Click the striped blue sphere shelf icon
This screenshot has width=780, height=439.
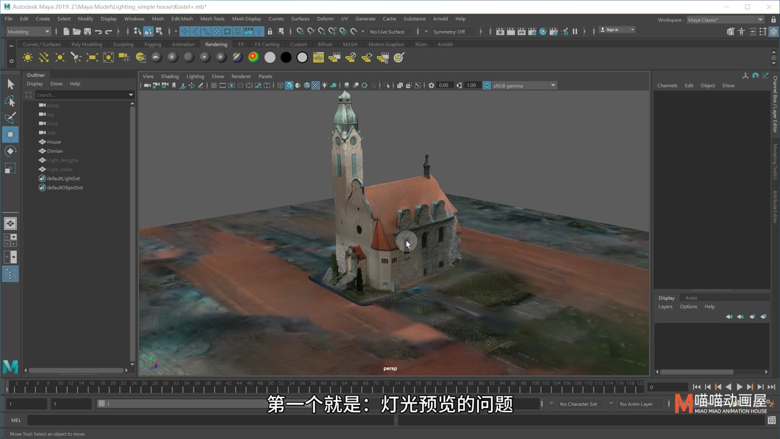click(x=238, y=57)
